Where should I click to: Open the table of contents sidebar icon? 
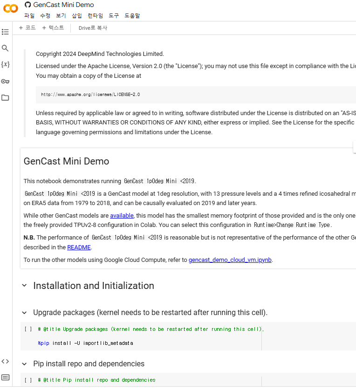pos(5,32)
